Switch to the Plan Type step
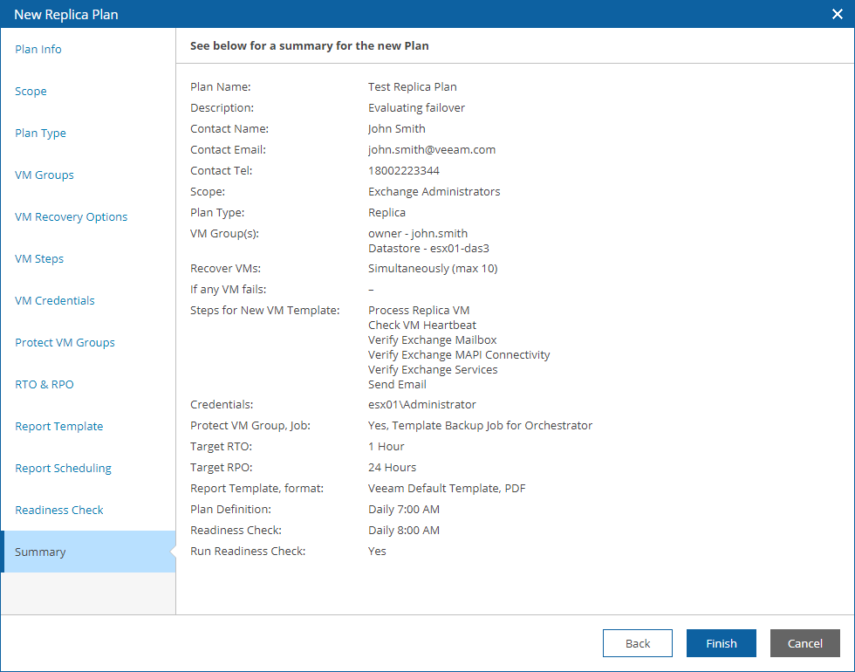 pos(40,133)
